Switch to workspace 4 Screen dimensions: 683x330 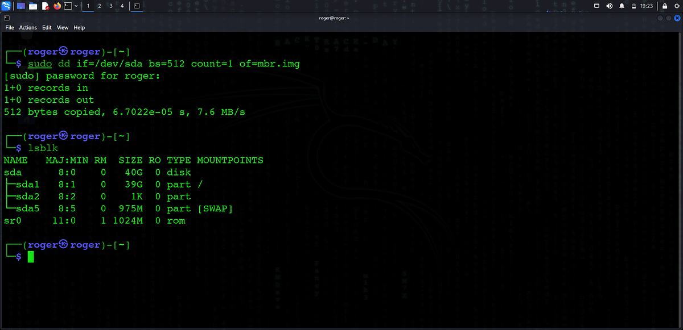tap(122, 6)
